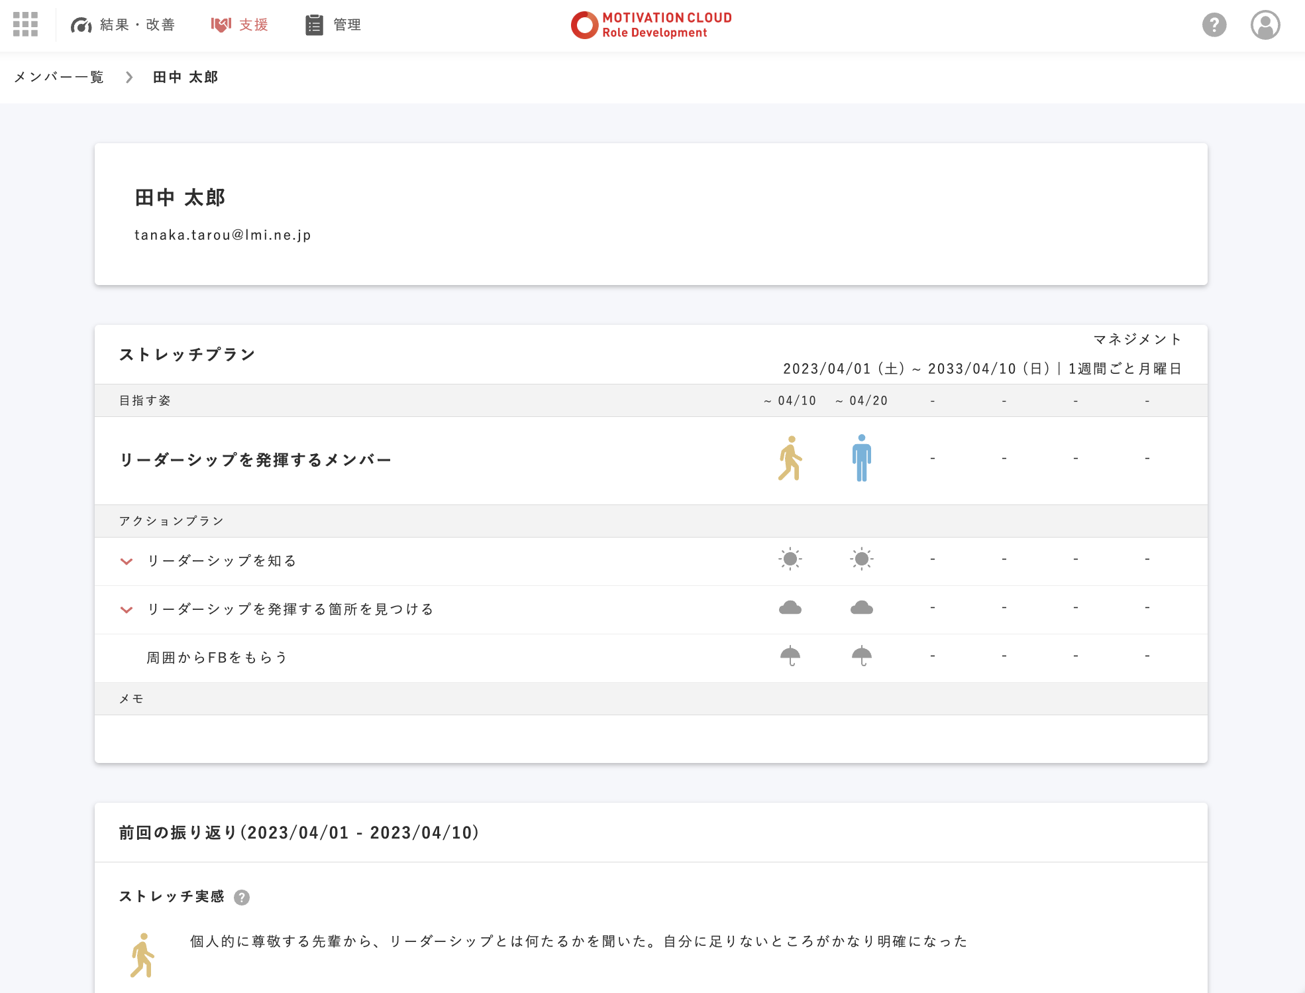Click the goal リーダーシップを発揮するメンバー
Screen dimensions: 1305x993
pyautogui.click(x=256, y=460)
